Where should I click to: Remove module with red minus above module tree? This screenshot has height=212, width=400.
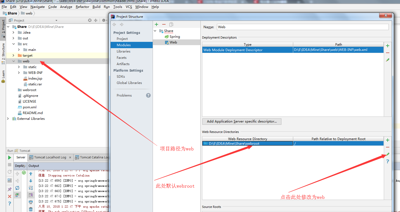[164, 24]
